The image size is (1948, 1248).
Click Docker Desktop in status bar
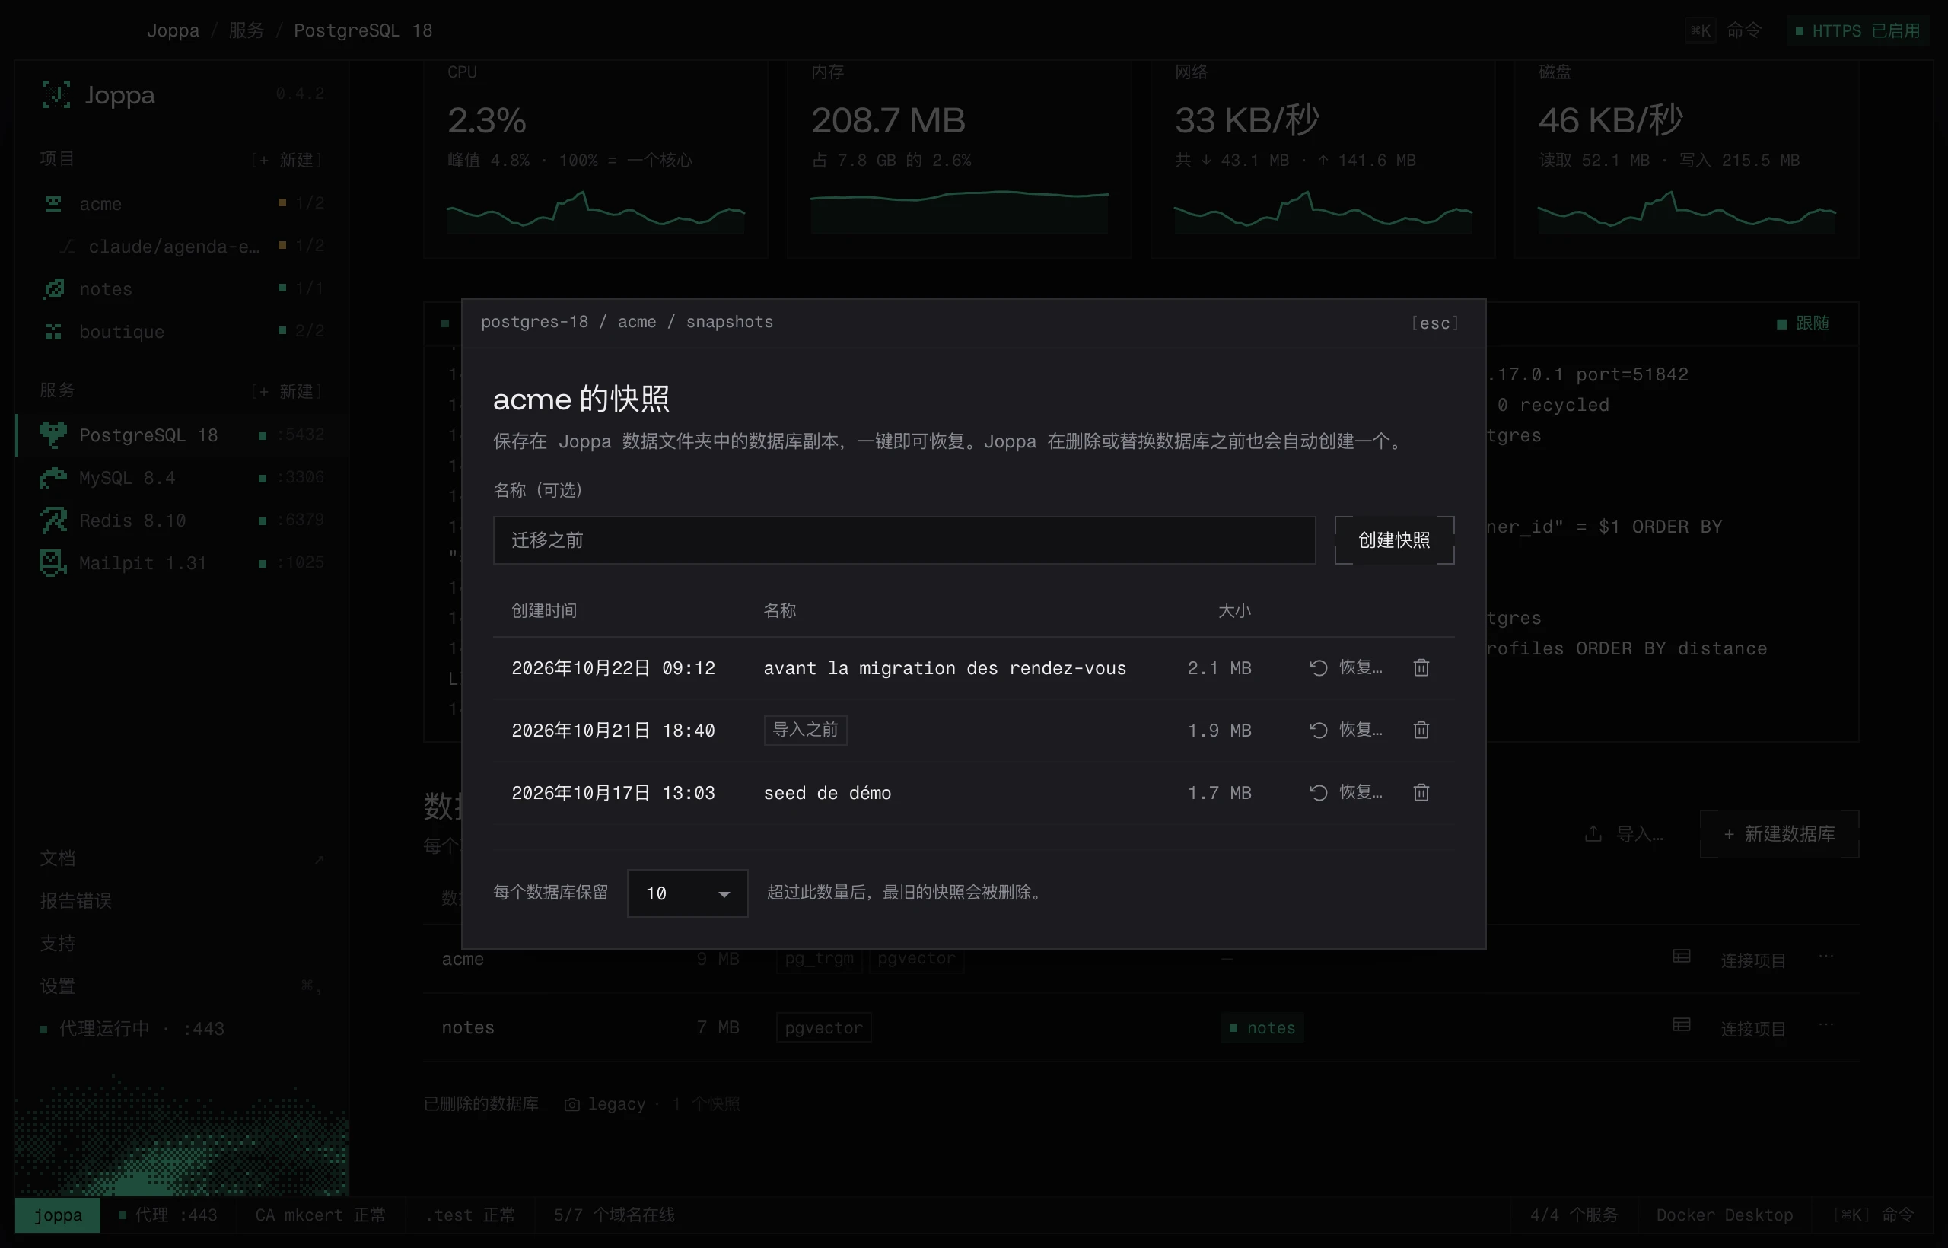1724,1215
